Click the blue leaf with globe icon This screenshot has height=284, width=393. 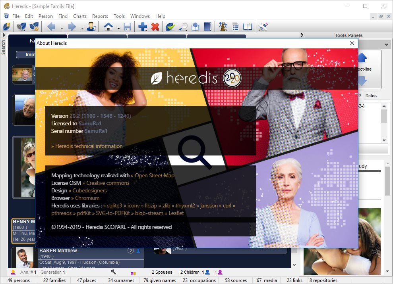[34, 27]
